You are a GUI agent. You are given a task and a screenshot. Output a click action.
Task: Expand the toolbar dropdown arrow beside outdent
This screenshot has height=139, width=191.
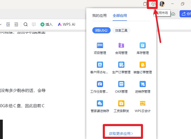(1, 24)
